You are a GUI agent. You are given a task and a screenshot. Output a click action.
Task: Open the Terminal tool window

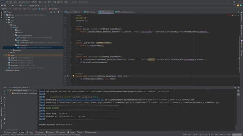pos(50,132)
